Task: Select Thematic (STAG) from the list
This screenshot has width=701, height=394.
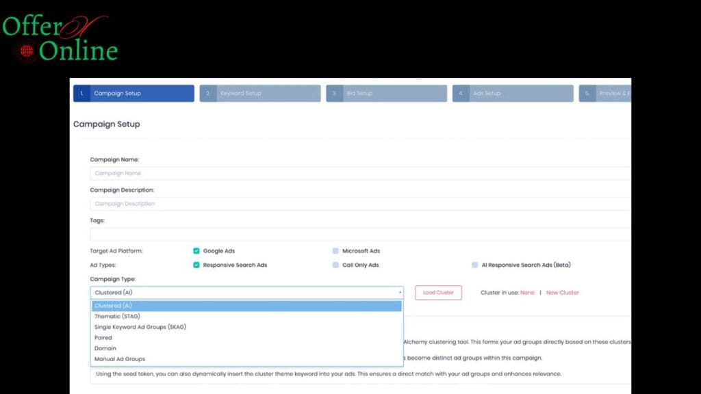Action: pos(117,317)
